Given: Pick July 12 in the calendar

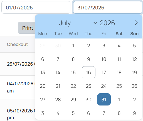Looking at the screenshot, I should point(134,59).
